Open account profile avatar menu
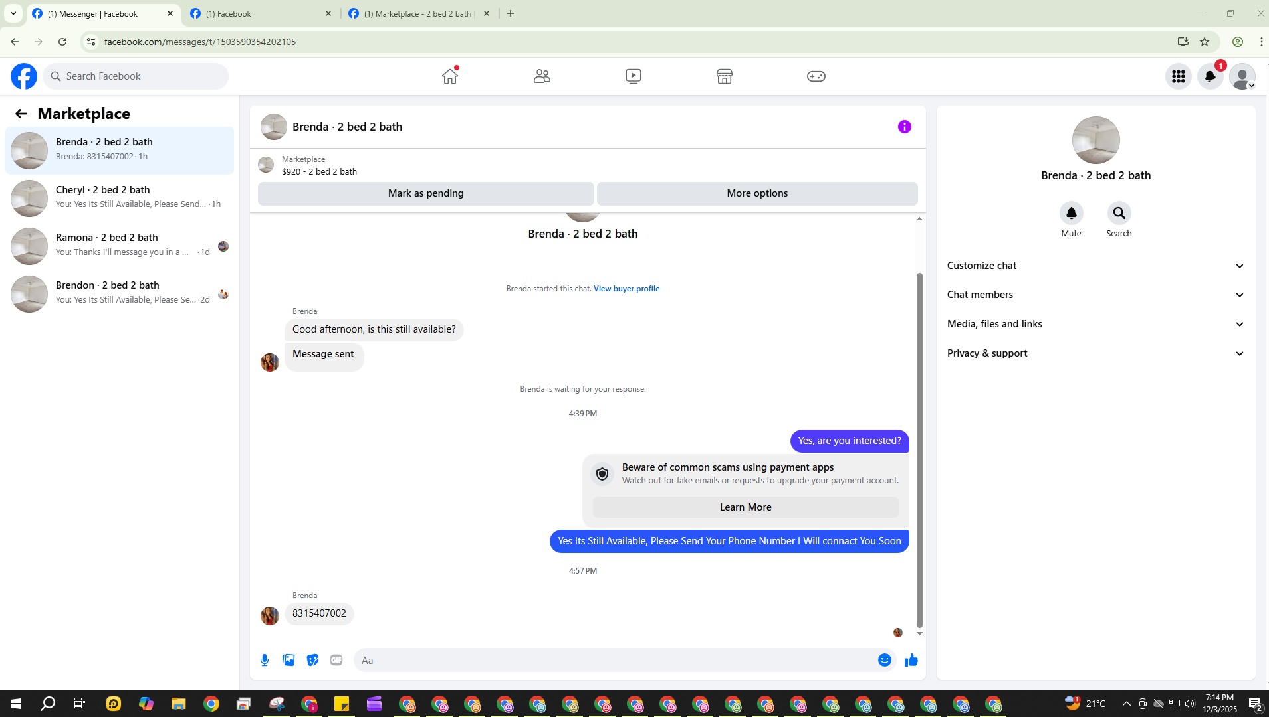Viewport: 1269px width, 717px height. (x=1242, y=76)
